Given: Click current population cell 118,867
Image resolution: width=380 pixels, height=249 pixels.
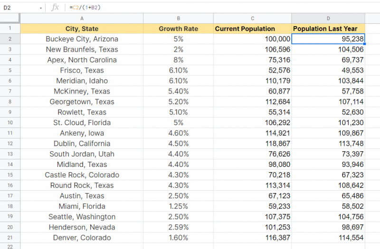Looking at the screenshot, I should [x=253, y=143].
